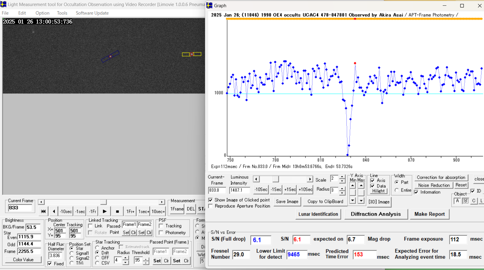Stop video playback with square button

[x=117, y=211]
